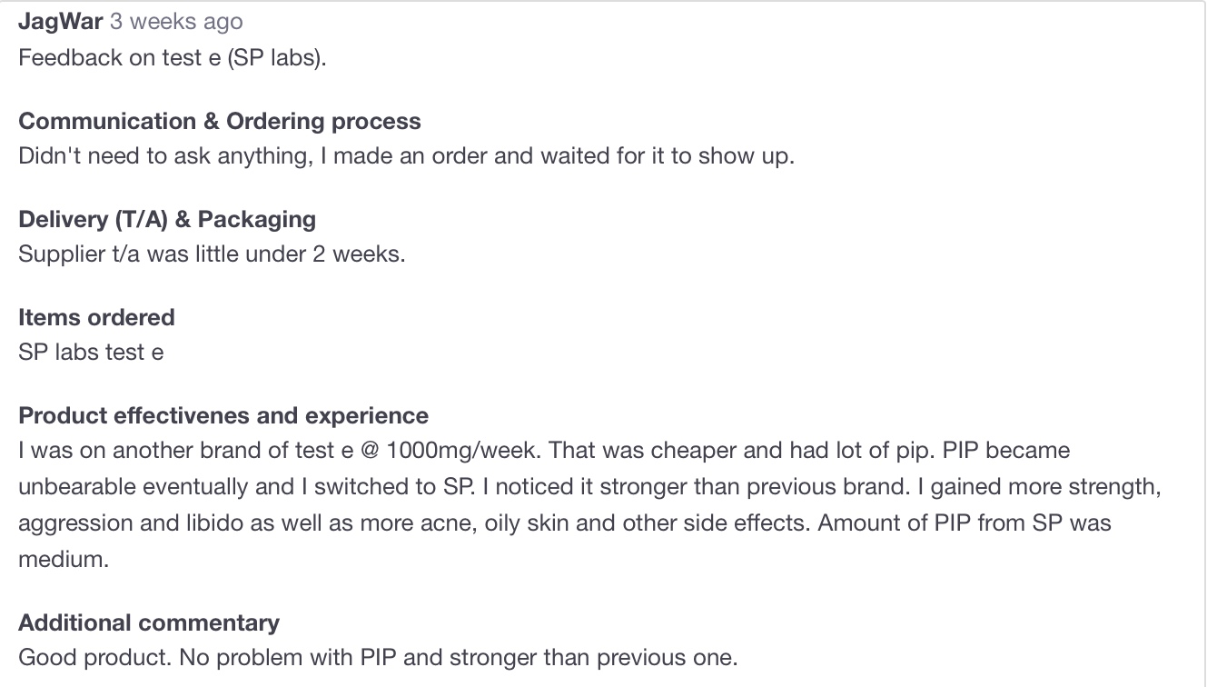Click the phrase "I gained more strength,"

[x=1038, y=486]
